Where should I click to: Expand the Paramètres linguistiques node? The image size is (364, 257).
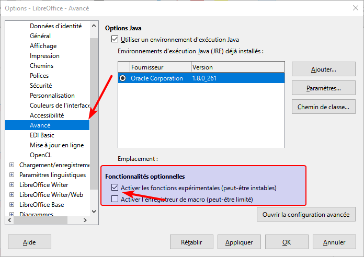pyautogui.click(x=12, y=175)
